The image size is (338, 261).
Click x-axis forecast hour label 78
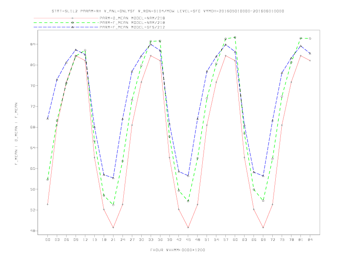(291, 240)
